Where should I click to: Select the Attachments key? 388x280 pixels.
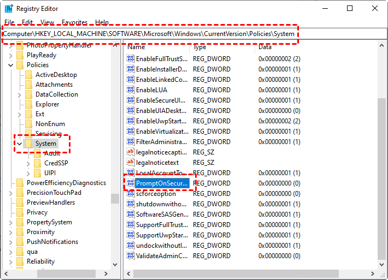pos(54,85)
